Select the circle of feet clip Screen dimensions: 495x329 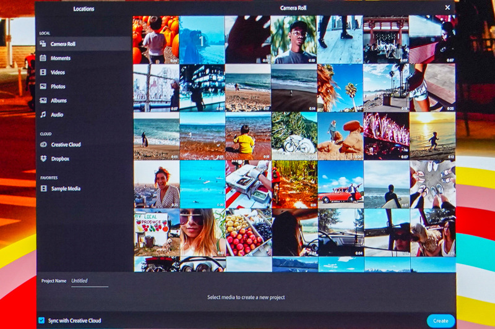click(x=433, y=184)
